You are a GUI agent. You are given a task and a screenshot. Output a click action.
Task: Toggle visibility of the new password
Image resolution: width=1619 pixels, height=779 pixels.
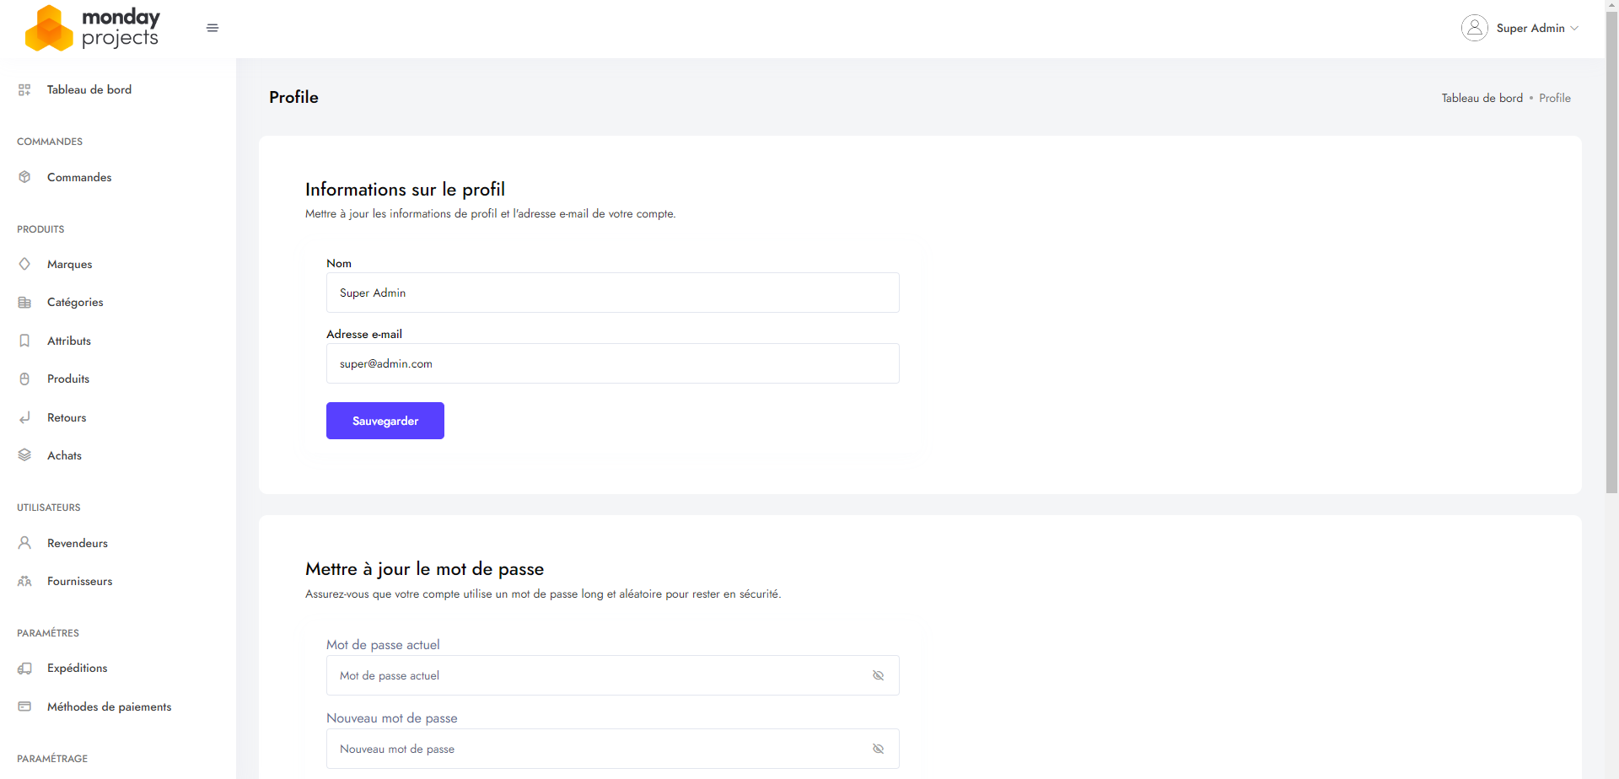point(878,749)
